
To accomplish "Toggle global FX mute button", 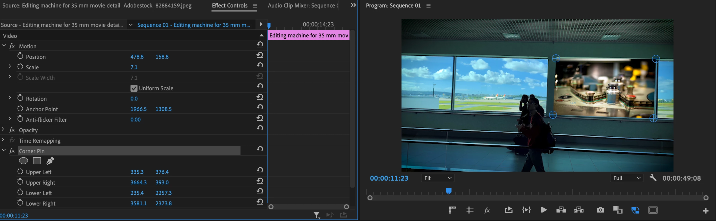I will 487,211.
